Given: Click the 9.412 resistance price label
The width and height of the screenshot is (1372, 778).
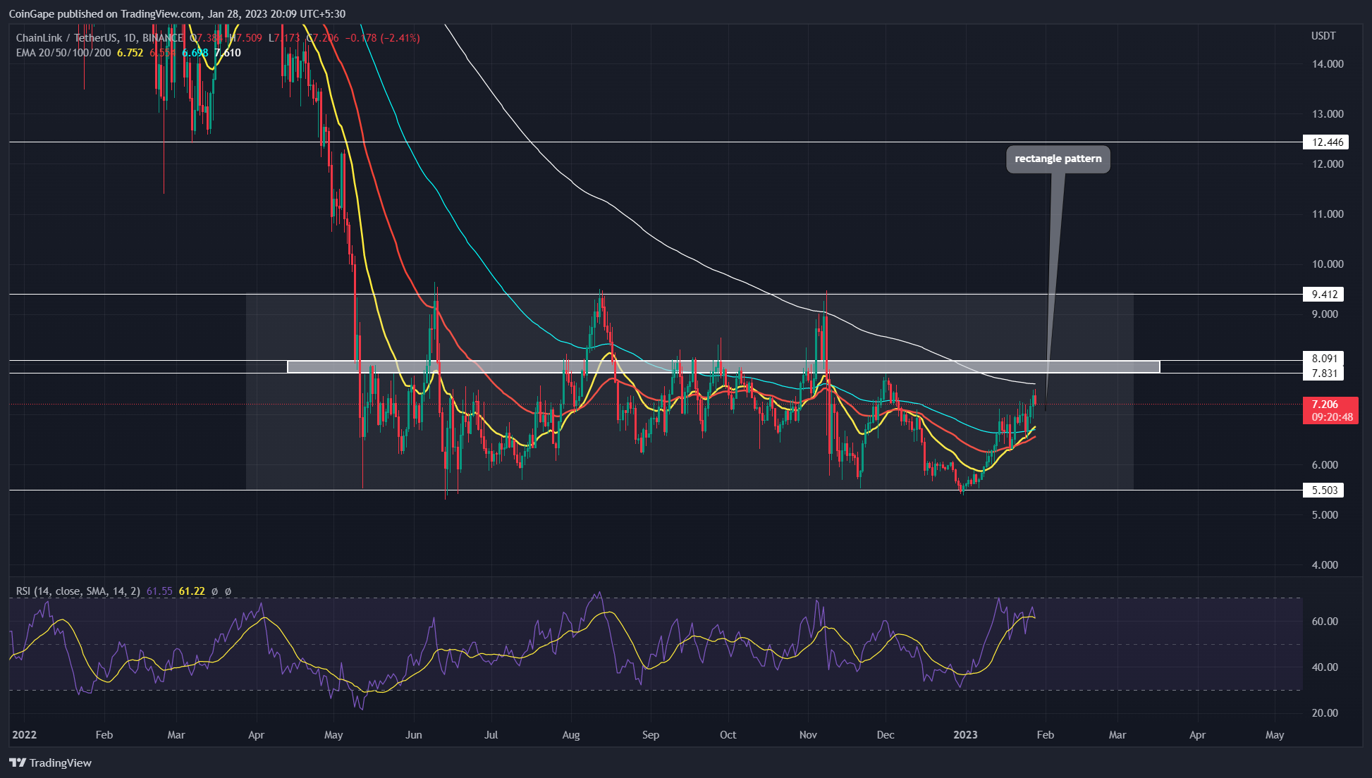Looking at the screenshot, I should point(1324,295).
